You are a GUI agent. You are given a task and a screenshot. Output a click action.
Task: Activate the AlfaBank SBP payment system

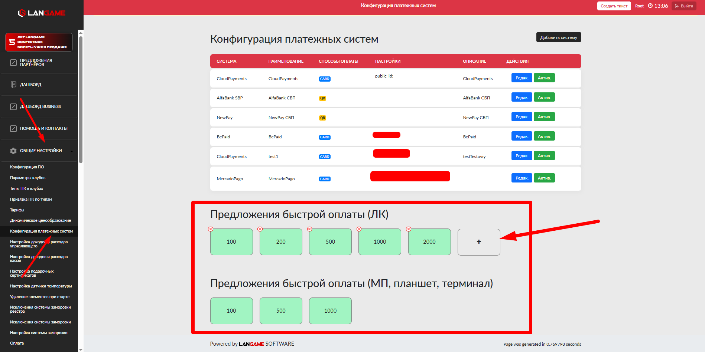pos(544,97)
